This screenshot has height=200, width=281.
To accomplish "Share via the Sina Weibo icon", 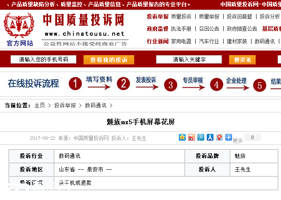I will (192, 137).
